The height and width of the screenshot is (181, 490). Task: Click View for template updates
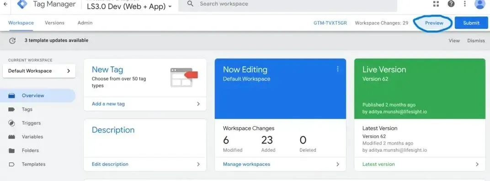(x=454, y=41)
